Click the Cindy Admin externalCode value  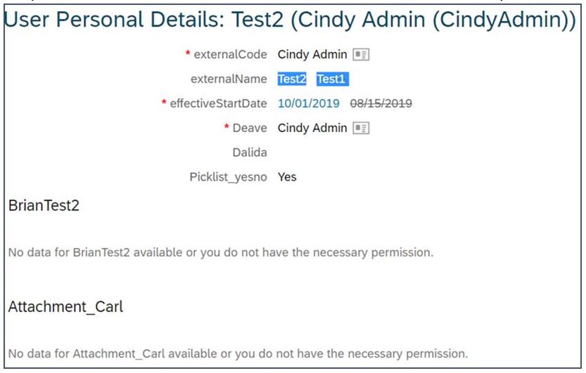(312, 55)
